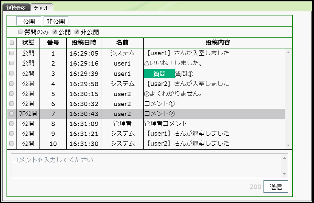Select the checkbox for row 1
Viewport: 314px width, 203px height.
tap(12, 53)
